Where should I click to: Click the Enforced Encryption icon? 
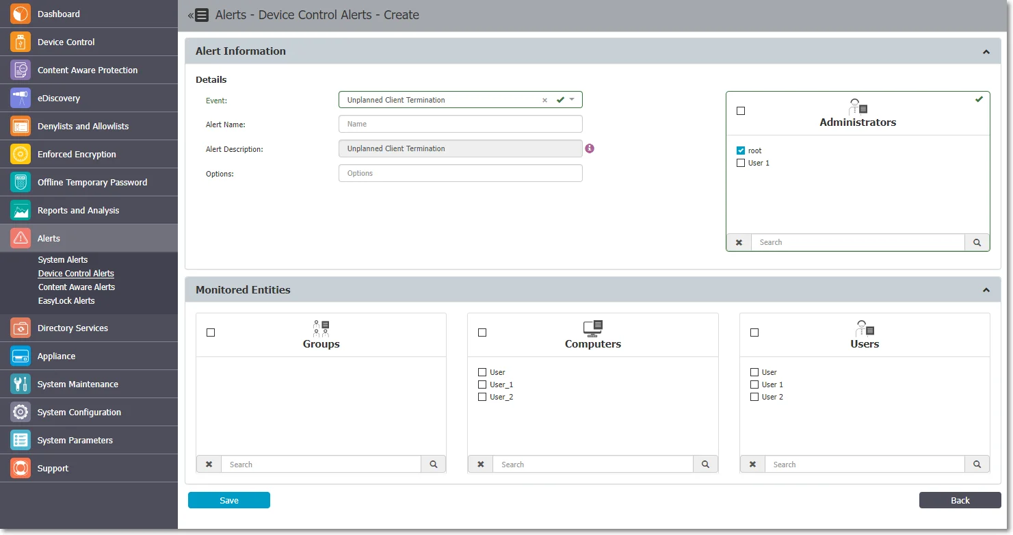point(21,154)
